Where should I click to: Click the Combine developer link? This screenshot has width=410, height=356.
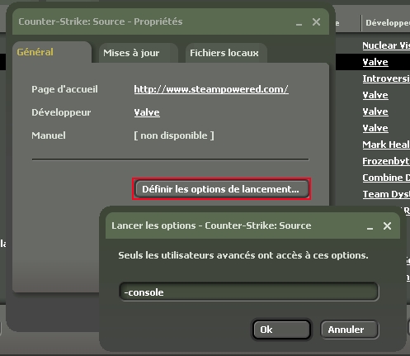coord(386,178)
